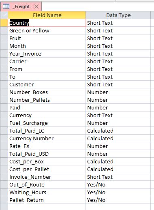Click the table icon on _Freight tab

pos(6,6)
